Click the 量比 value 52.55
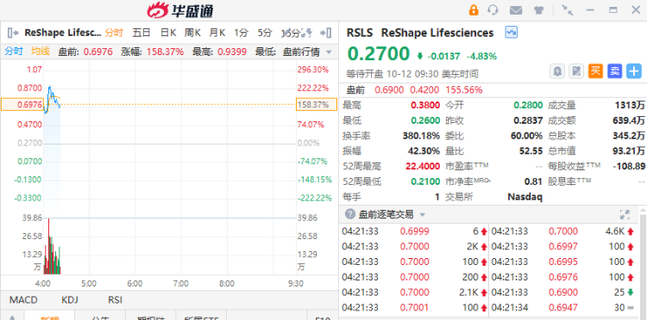This screenshot has height=320, width=647. click(x=531, y=151)
